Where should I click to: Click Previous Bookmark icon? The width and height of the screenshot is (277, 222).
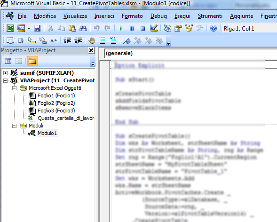click(x=149, y=40)
